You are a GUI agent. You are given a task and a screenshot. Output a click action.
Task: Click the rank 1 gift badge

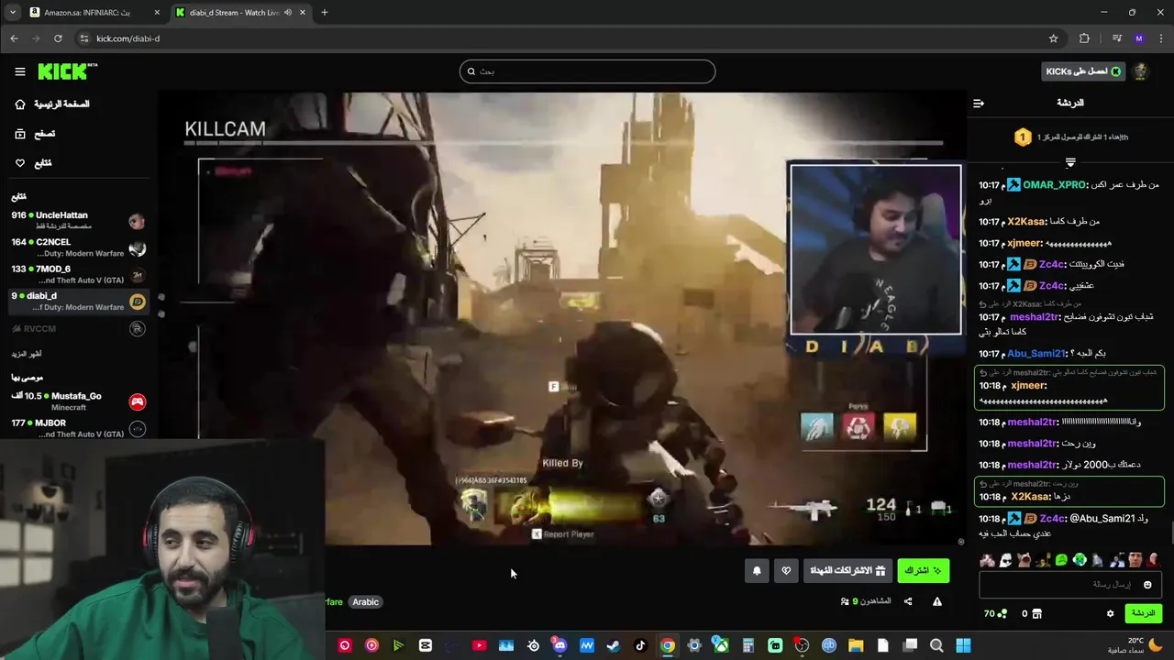1023,137
